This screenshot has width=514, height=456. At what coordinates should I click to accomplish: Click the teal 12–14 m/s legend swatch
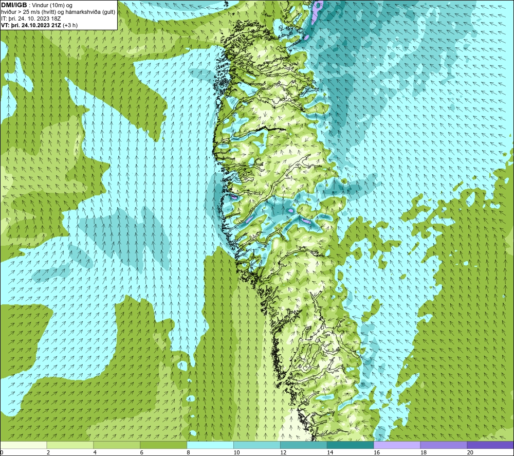[304, 445]
